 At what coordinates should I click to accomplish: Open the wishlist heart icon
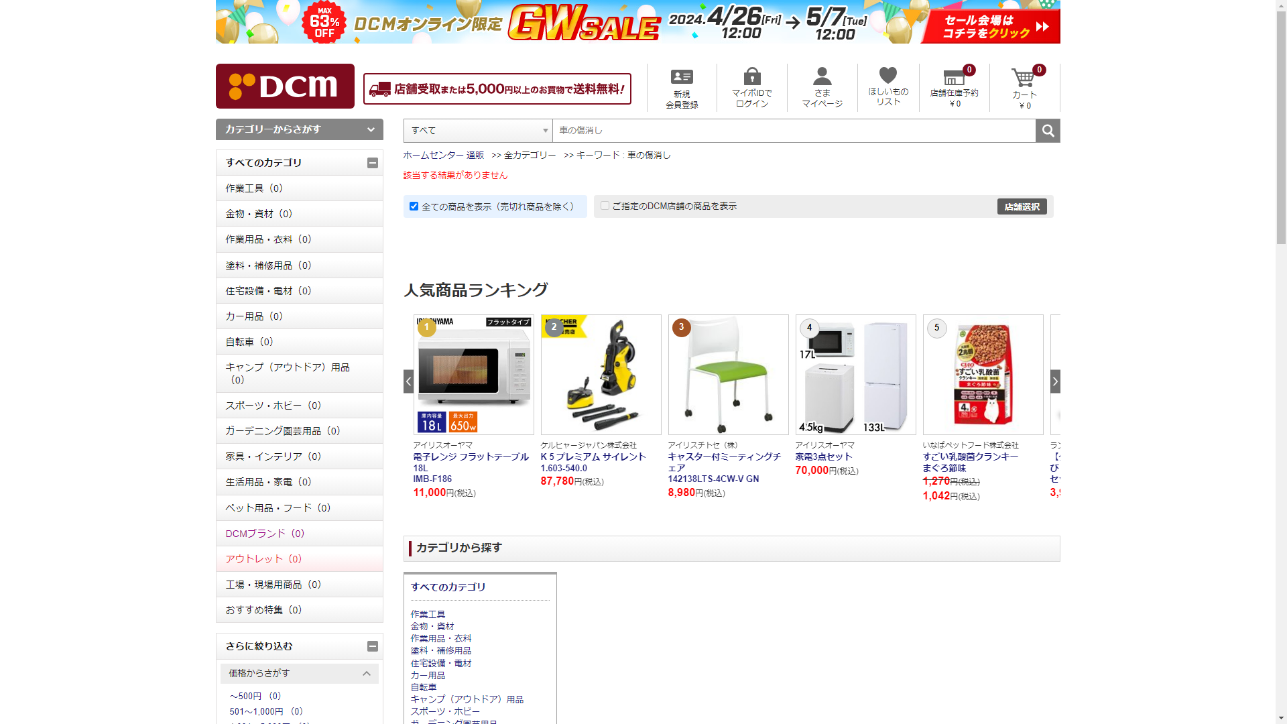[887, 76]
